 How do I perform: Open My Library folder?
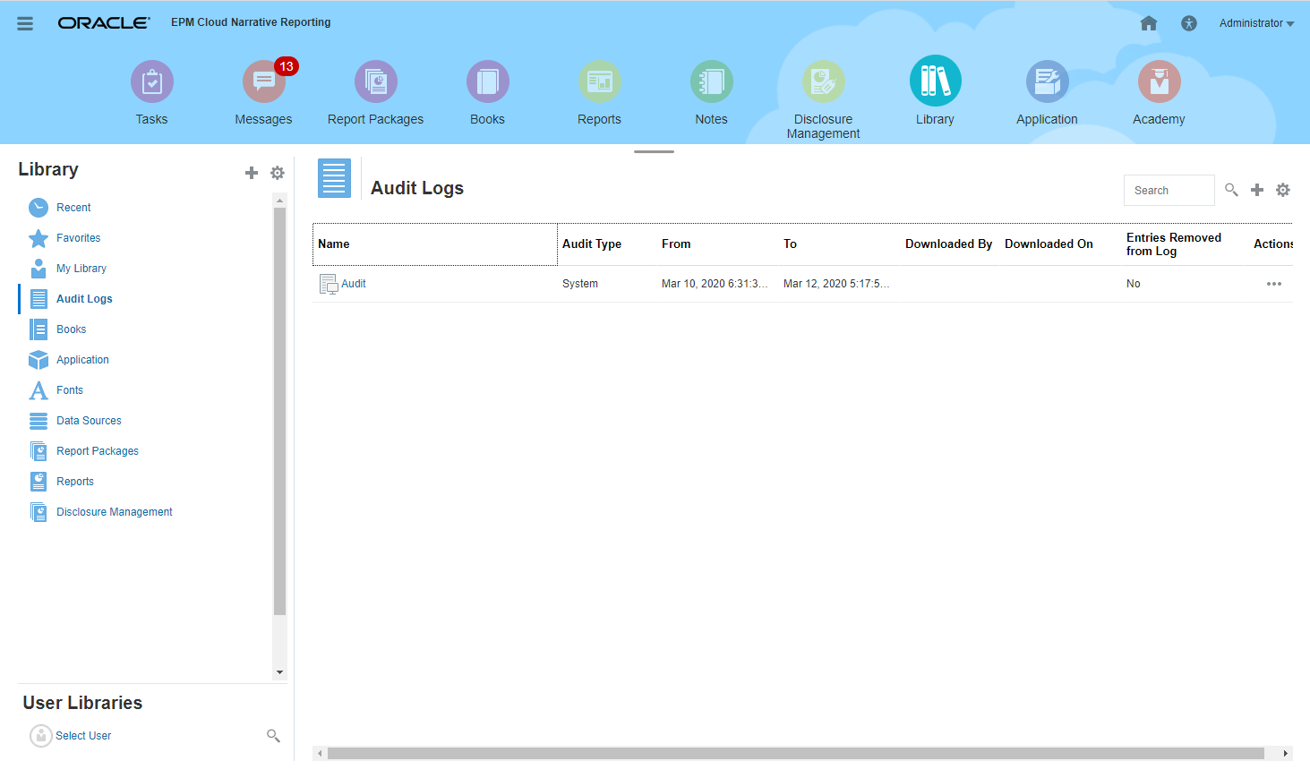click(x=81, y=269)
